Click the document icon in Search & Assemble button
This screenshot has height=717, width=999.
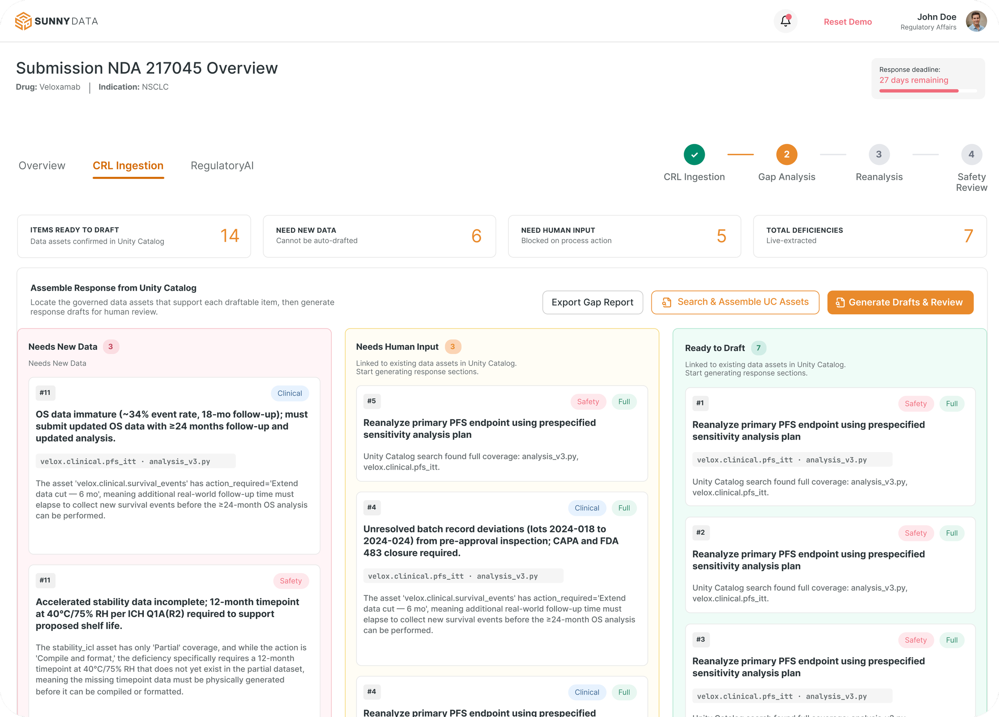667,302
